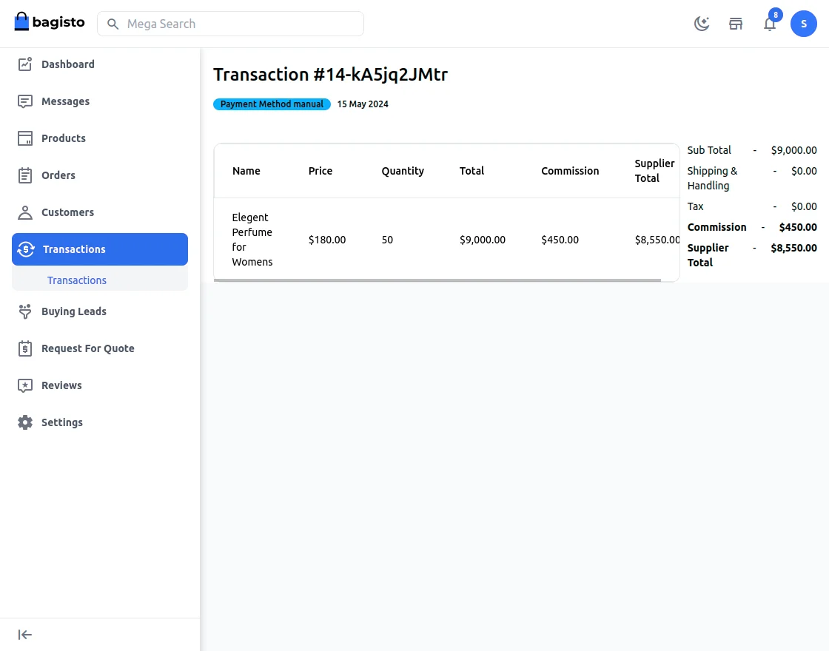
Task: Click the Mega Search field
Action: coord(230,24)
